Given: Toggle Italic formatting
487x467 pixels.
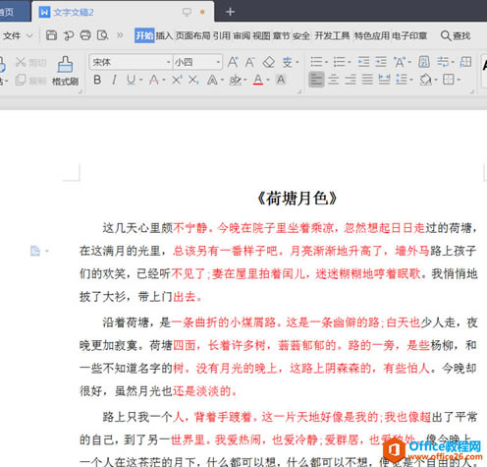Looking at the screenshot, I should click(x=114, y=80).
